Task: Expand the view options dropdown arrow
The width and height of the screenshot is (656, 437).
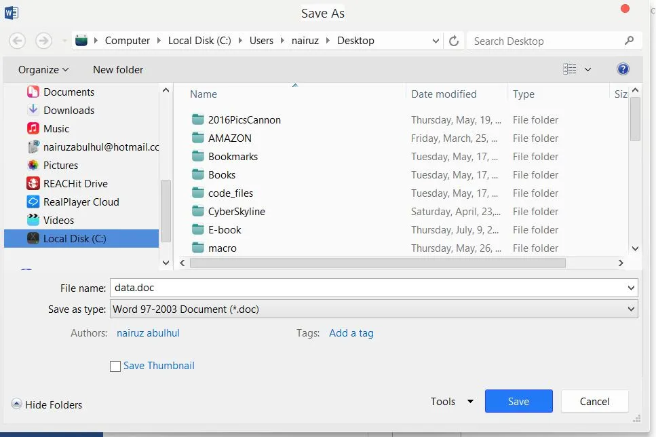Action: pyautogui.click(x=587, y=69)
